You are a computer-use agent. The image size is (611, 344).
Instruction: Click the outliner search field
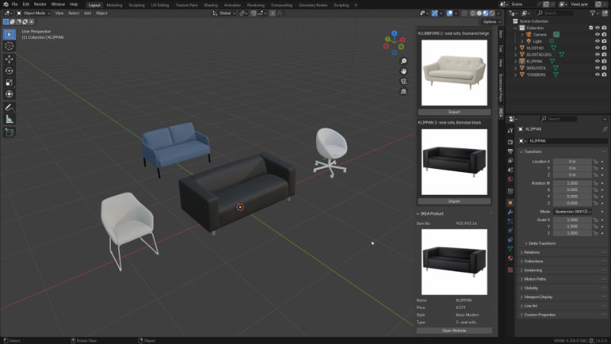555,13
